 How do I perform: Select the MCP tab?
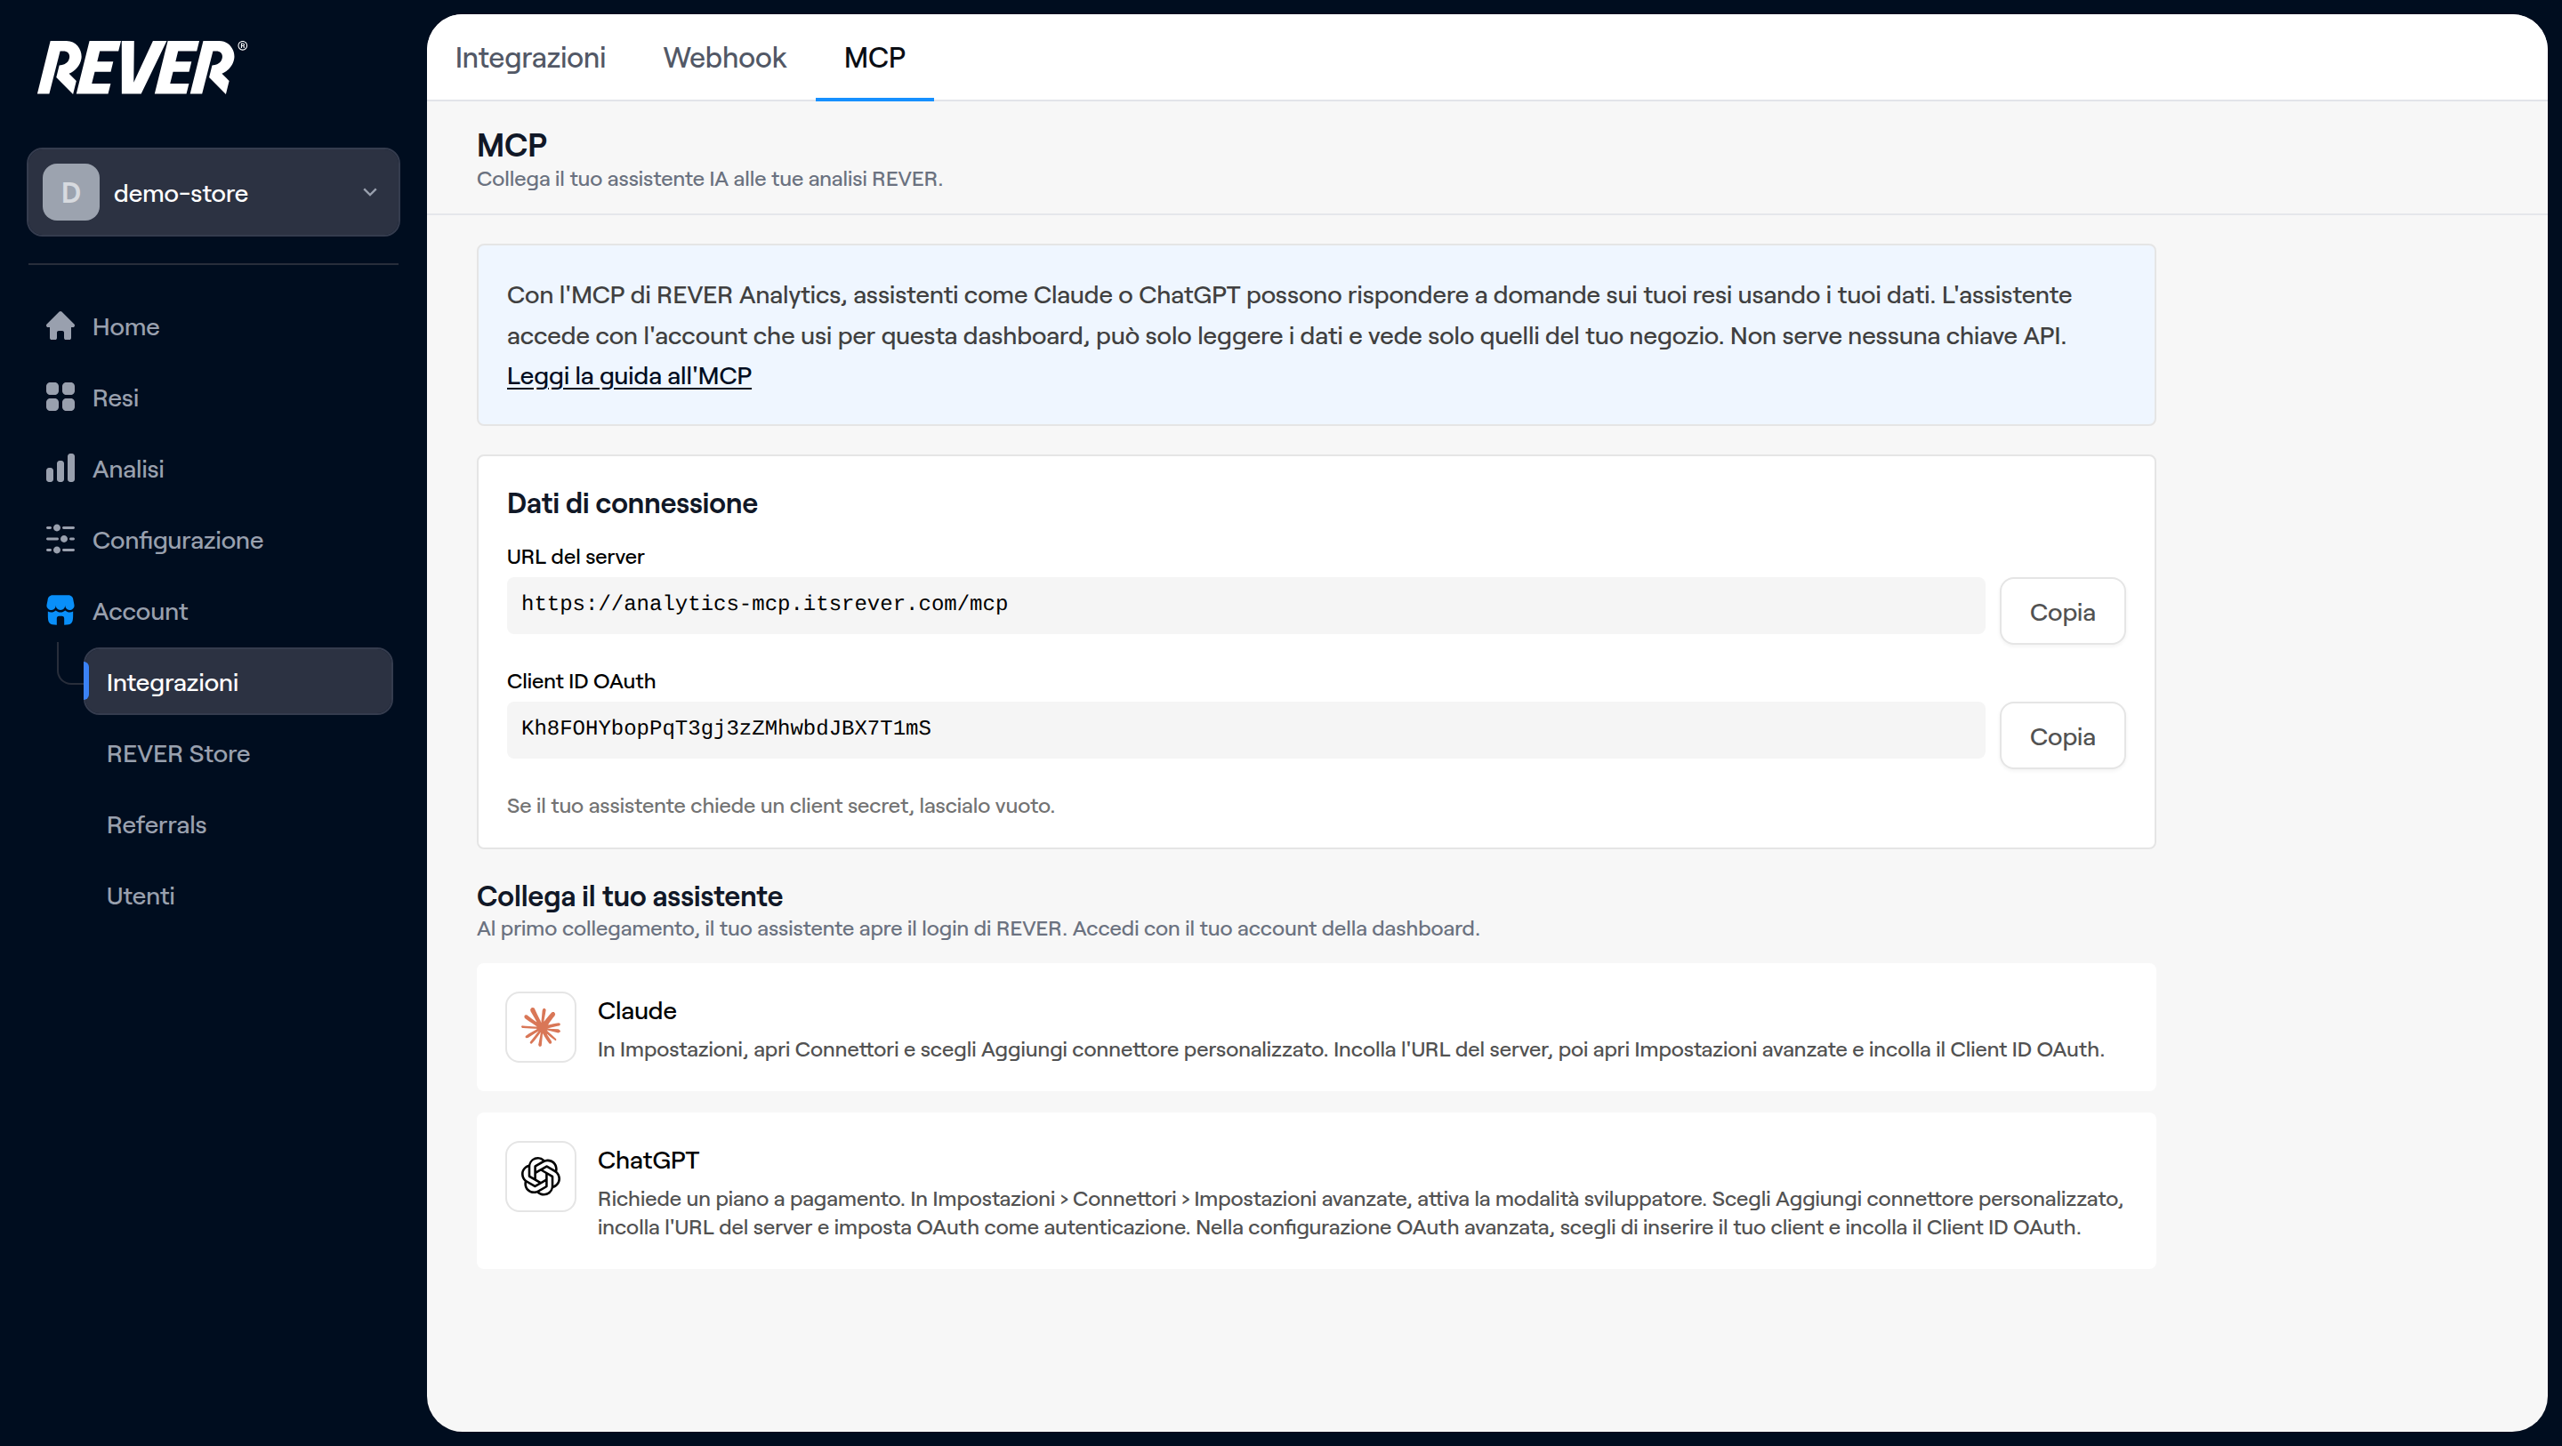(874, 58)
